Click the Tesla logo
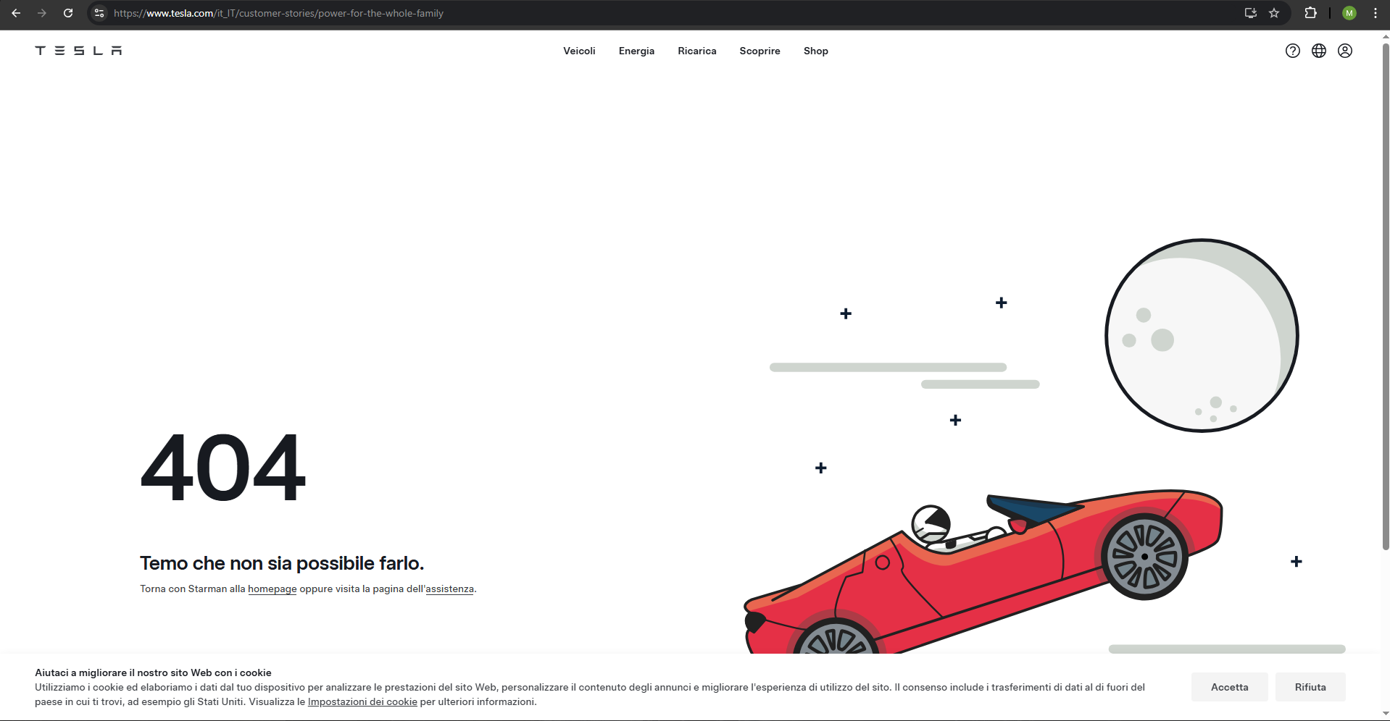Image resolution: width=1390 pixels, height=721 pixels. click(78, 51)
